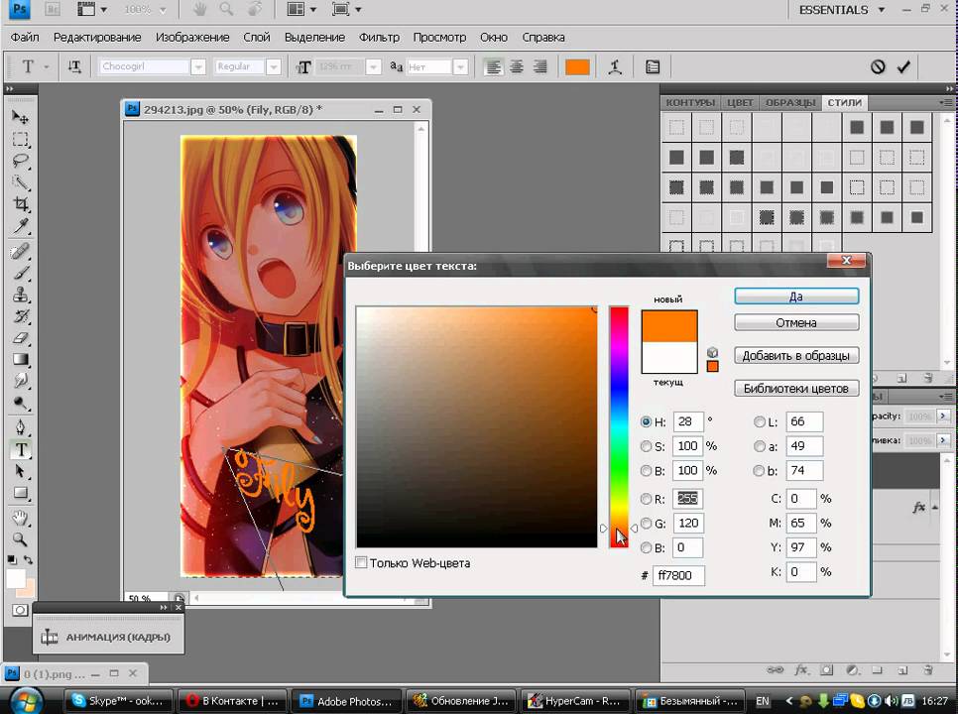958x714 pixels.
Task: Open the Редактирование menu
Action: pyautogui.click(x=97, y=38)
